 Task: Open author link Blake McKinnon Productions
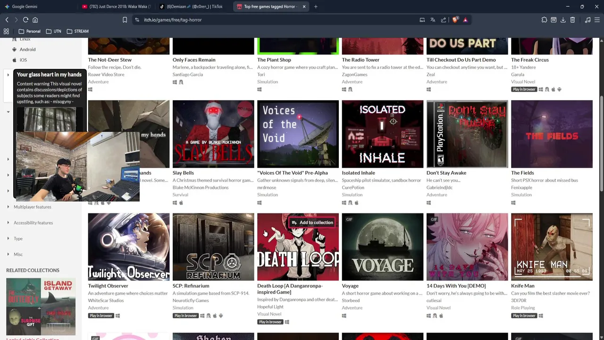(x=201, y=187)
